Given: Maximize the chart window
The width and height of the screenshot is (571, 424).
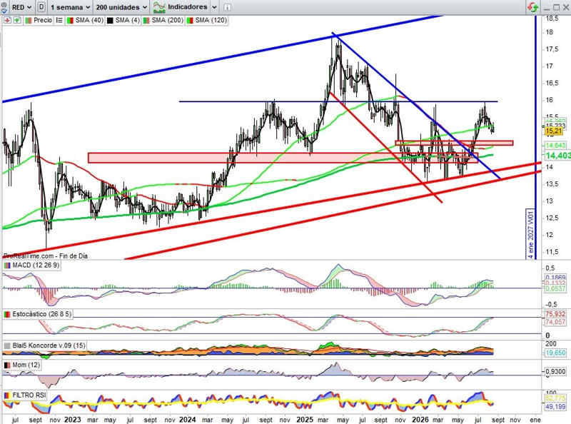Looking at the screenshot, I should tap(556, 7).
